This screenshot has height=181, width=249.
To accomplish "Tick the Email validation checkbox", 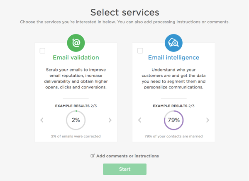I will (42, 51).
